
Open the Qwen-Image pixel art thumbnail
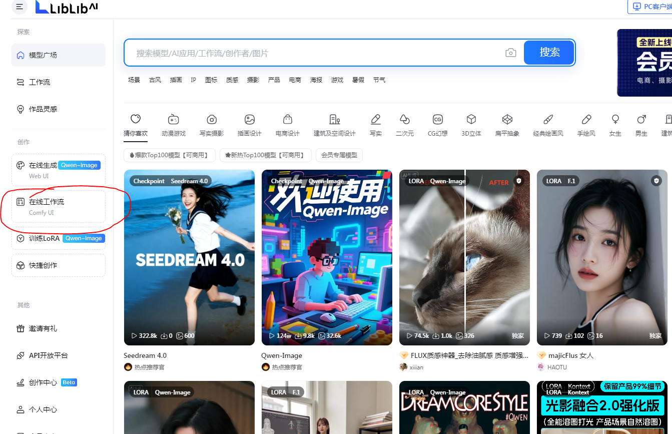point(327,257)
